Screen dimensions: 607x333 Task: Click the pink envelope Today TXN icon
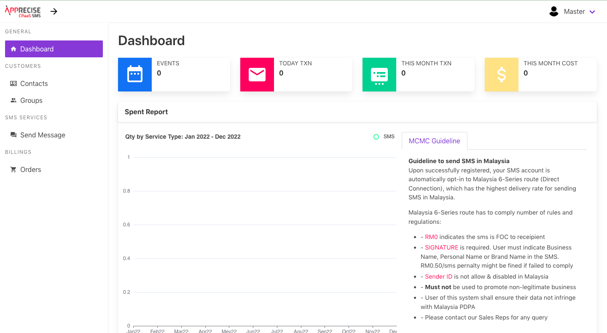click(x=257, y=75)
